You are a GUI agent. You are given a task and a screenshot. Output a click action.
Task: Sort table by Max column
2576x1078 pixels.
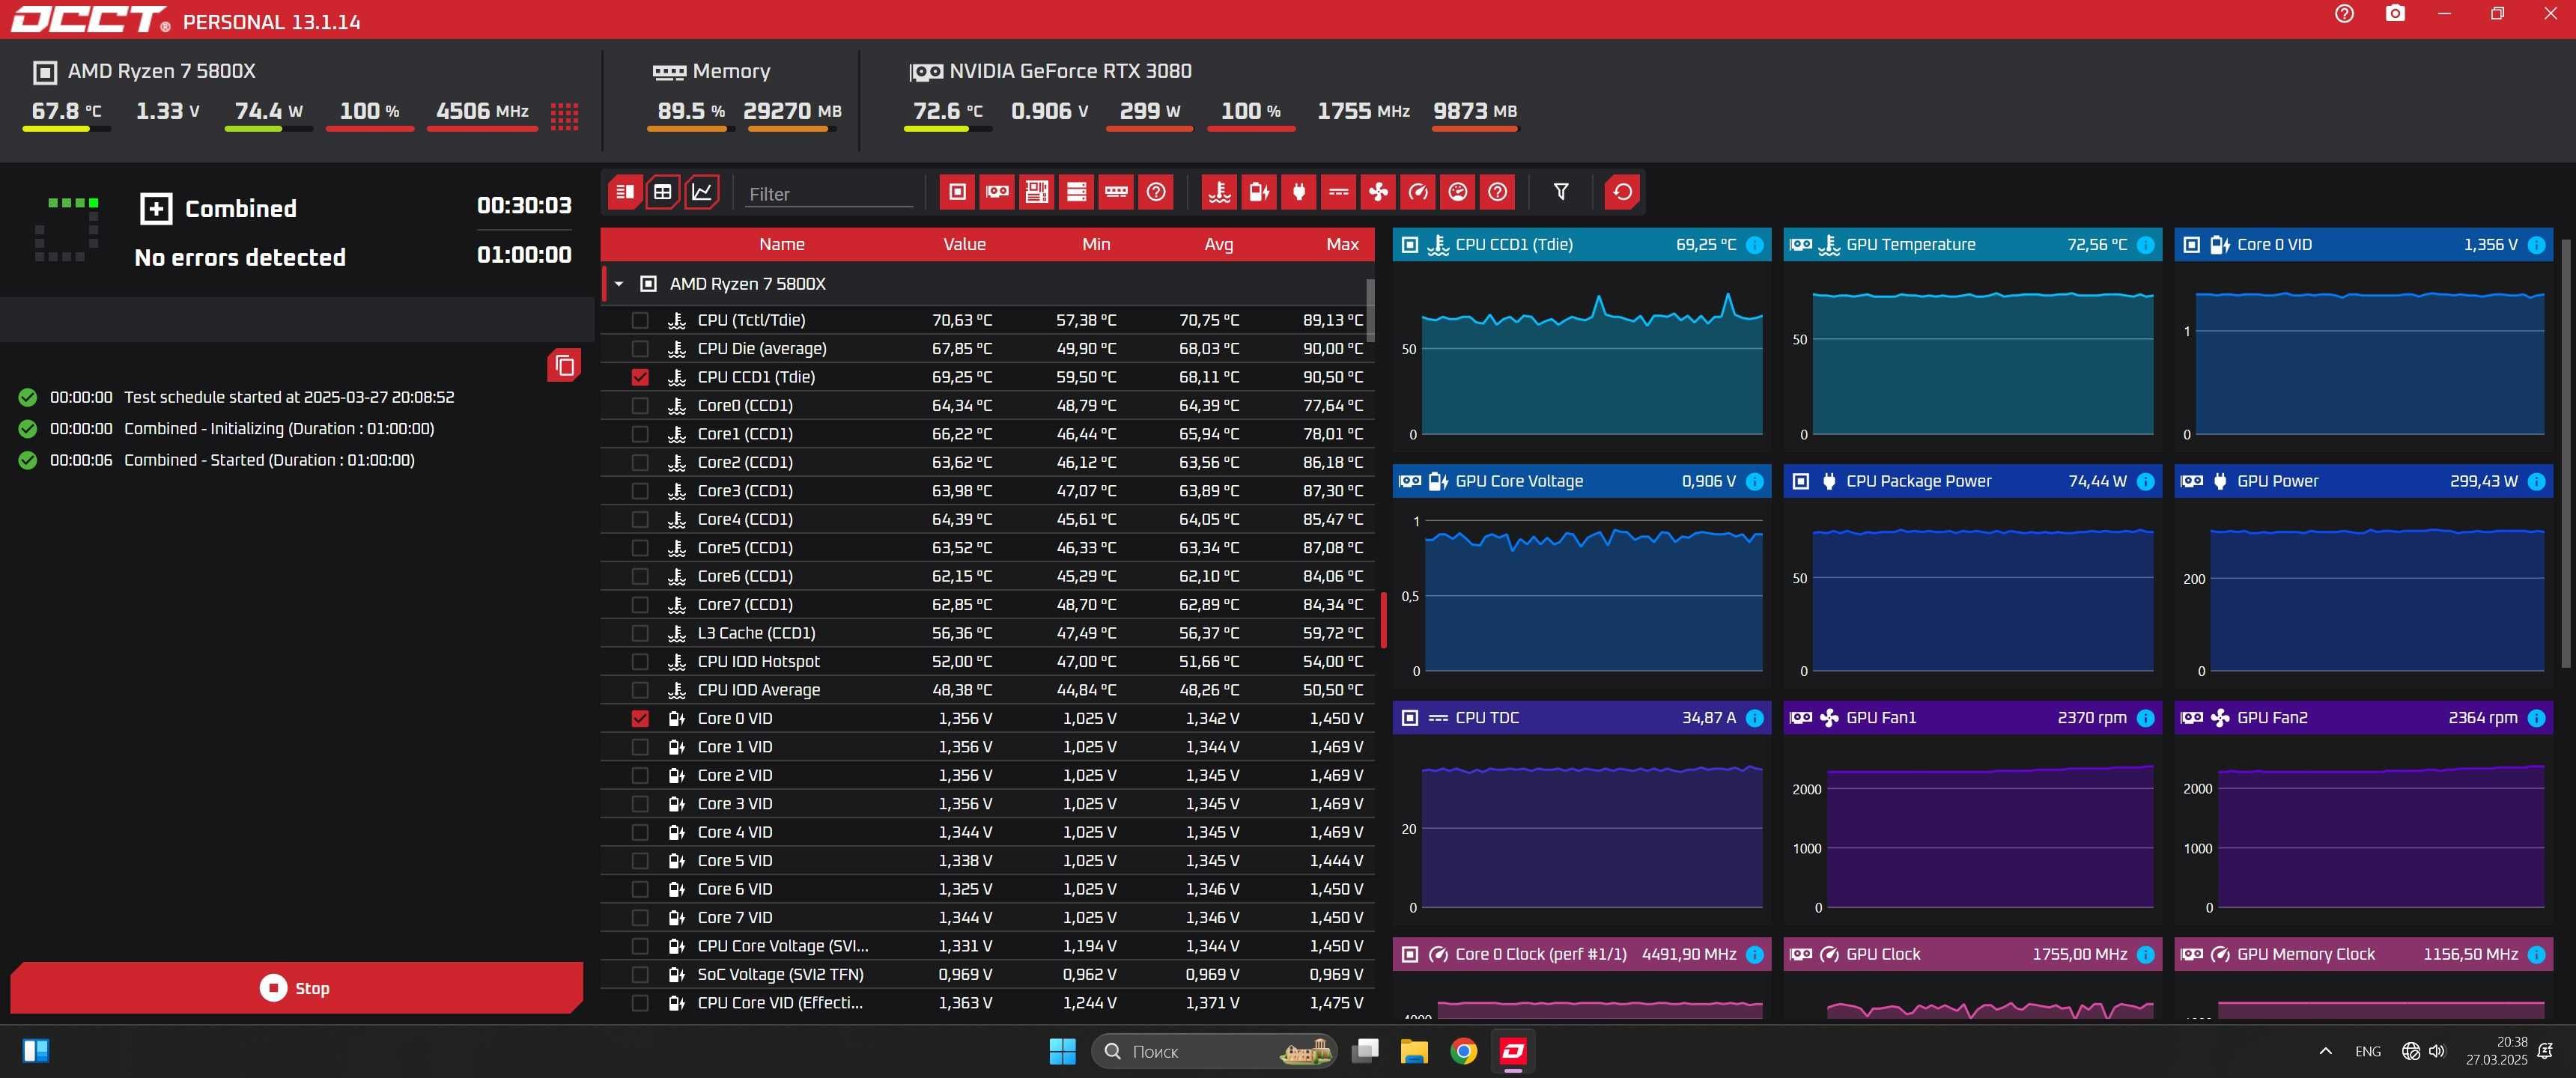pos(1342,244)
